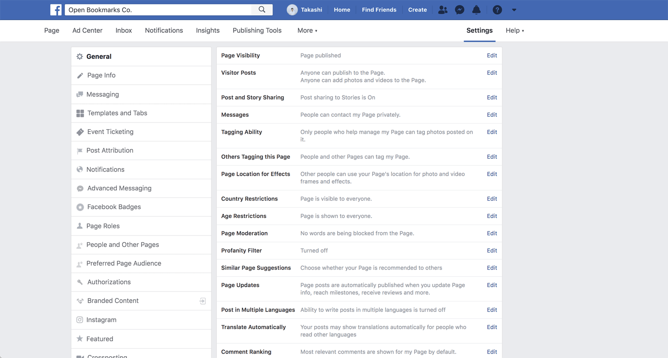Click 'Turned off' profanity filter status text

click(314, 251)
